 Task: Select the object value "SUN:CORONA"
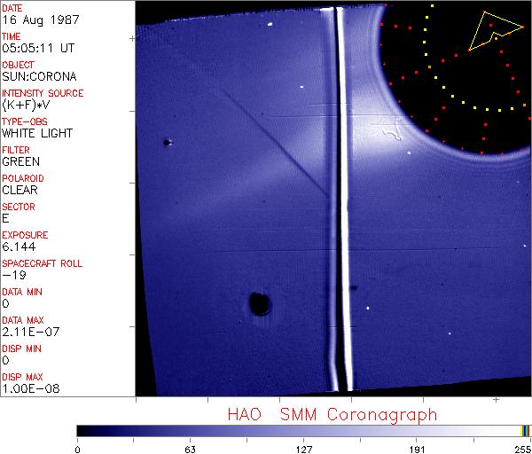[x=39, y=76]
